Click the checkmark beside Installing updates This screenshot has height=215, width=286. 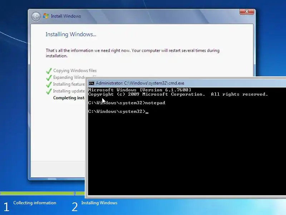49,91
